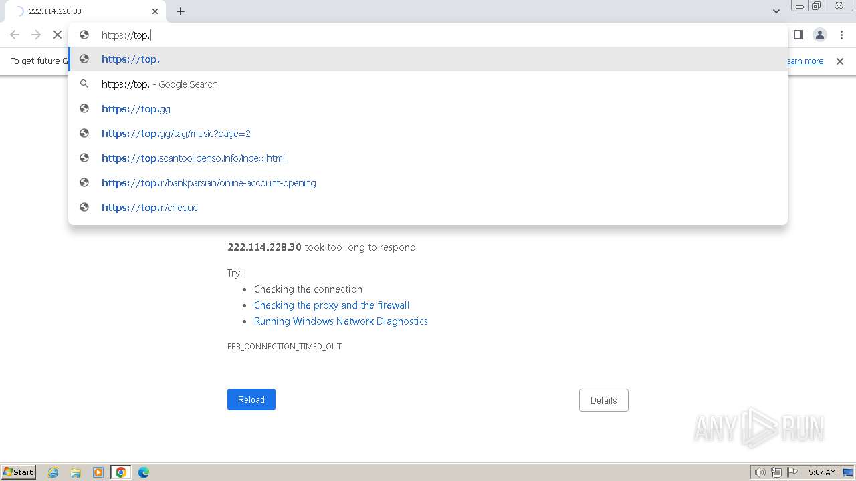
Task: Launch Internet Explorer from the taskbar
Action: [x=53, y=472]
